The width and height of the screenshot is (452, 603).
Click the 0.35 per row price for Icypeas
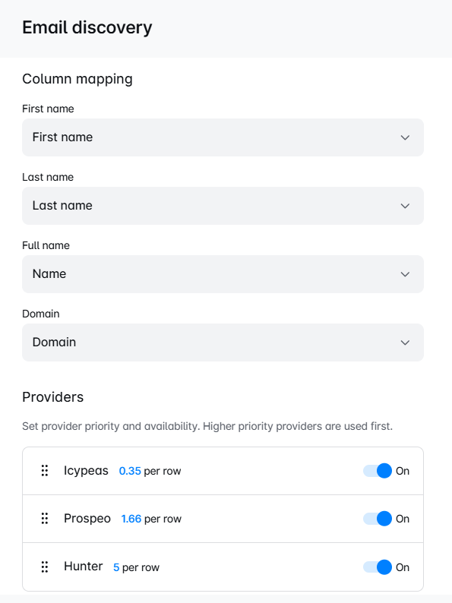150,471
